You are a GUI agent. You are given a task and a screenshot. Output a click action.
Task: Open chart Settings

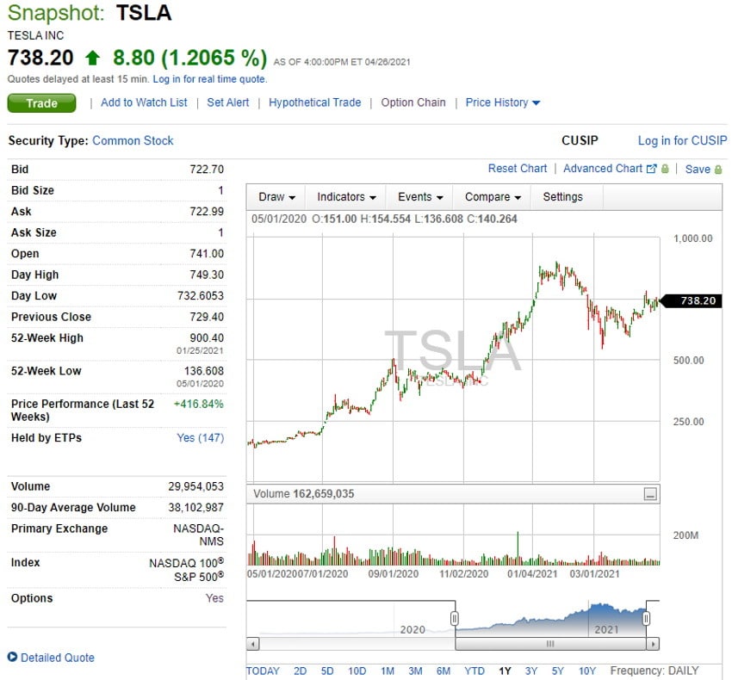[x=562, y=197]
